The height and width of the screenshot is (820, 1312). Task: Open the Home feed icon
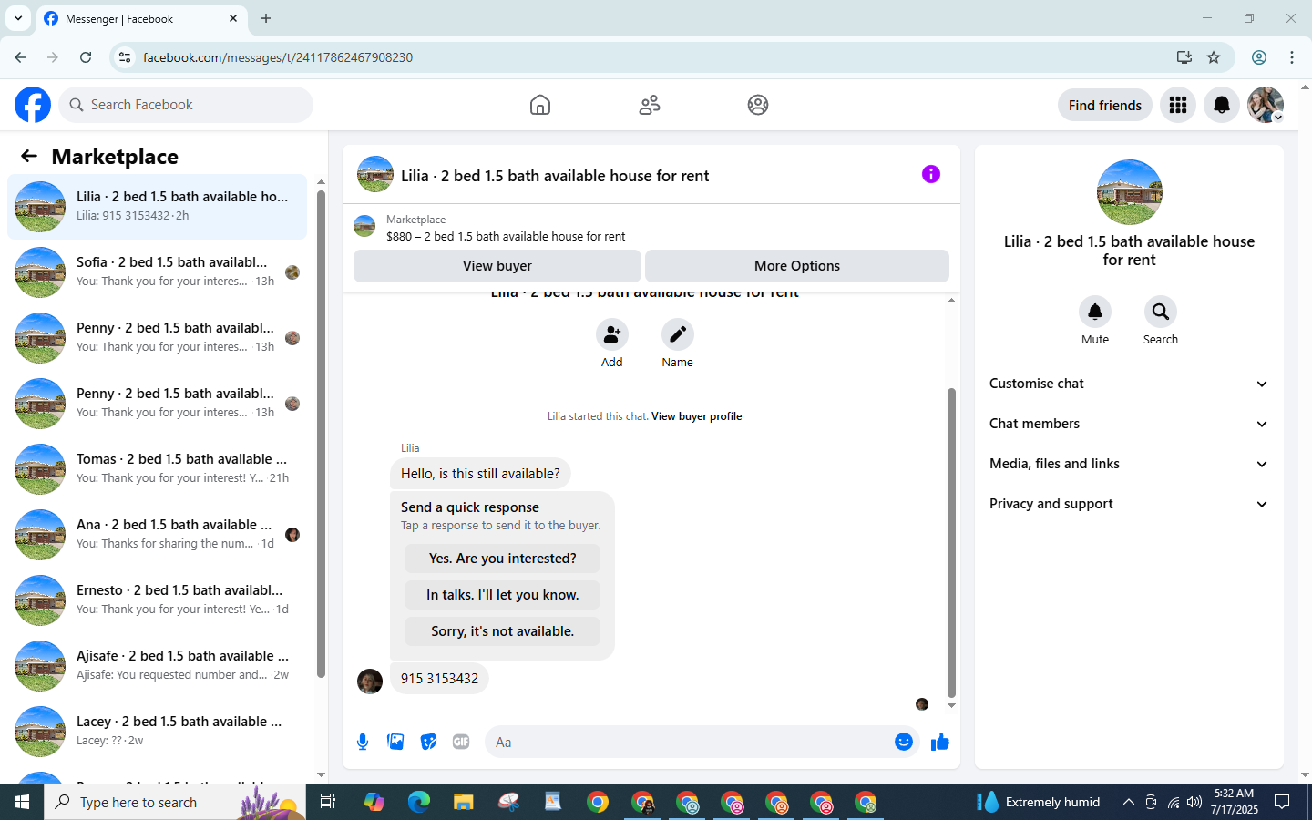[x=540, y=105]
